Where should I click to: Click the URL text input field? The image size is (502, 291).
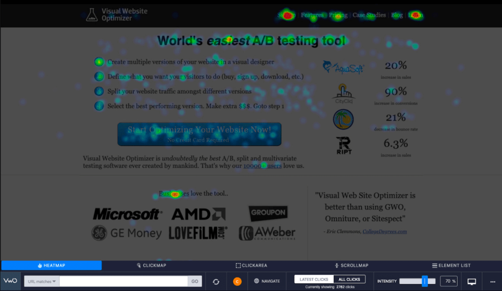click(x=124, y=281)
